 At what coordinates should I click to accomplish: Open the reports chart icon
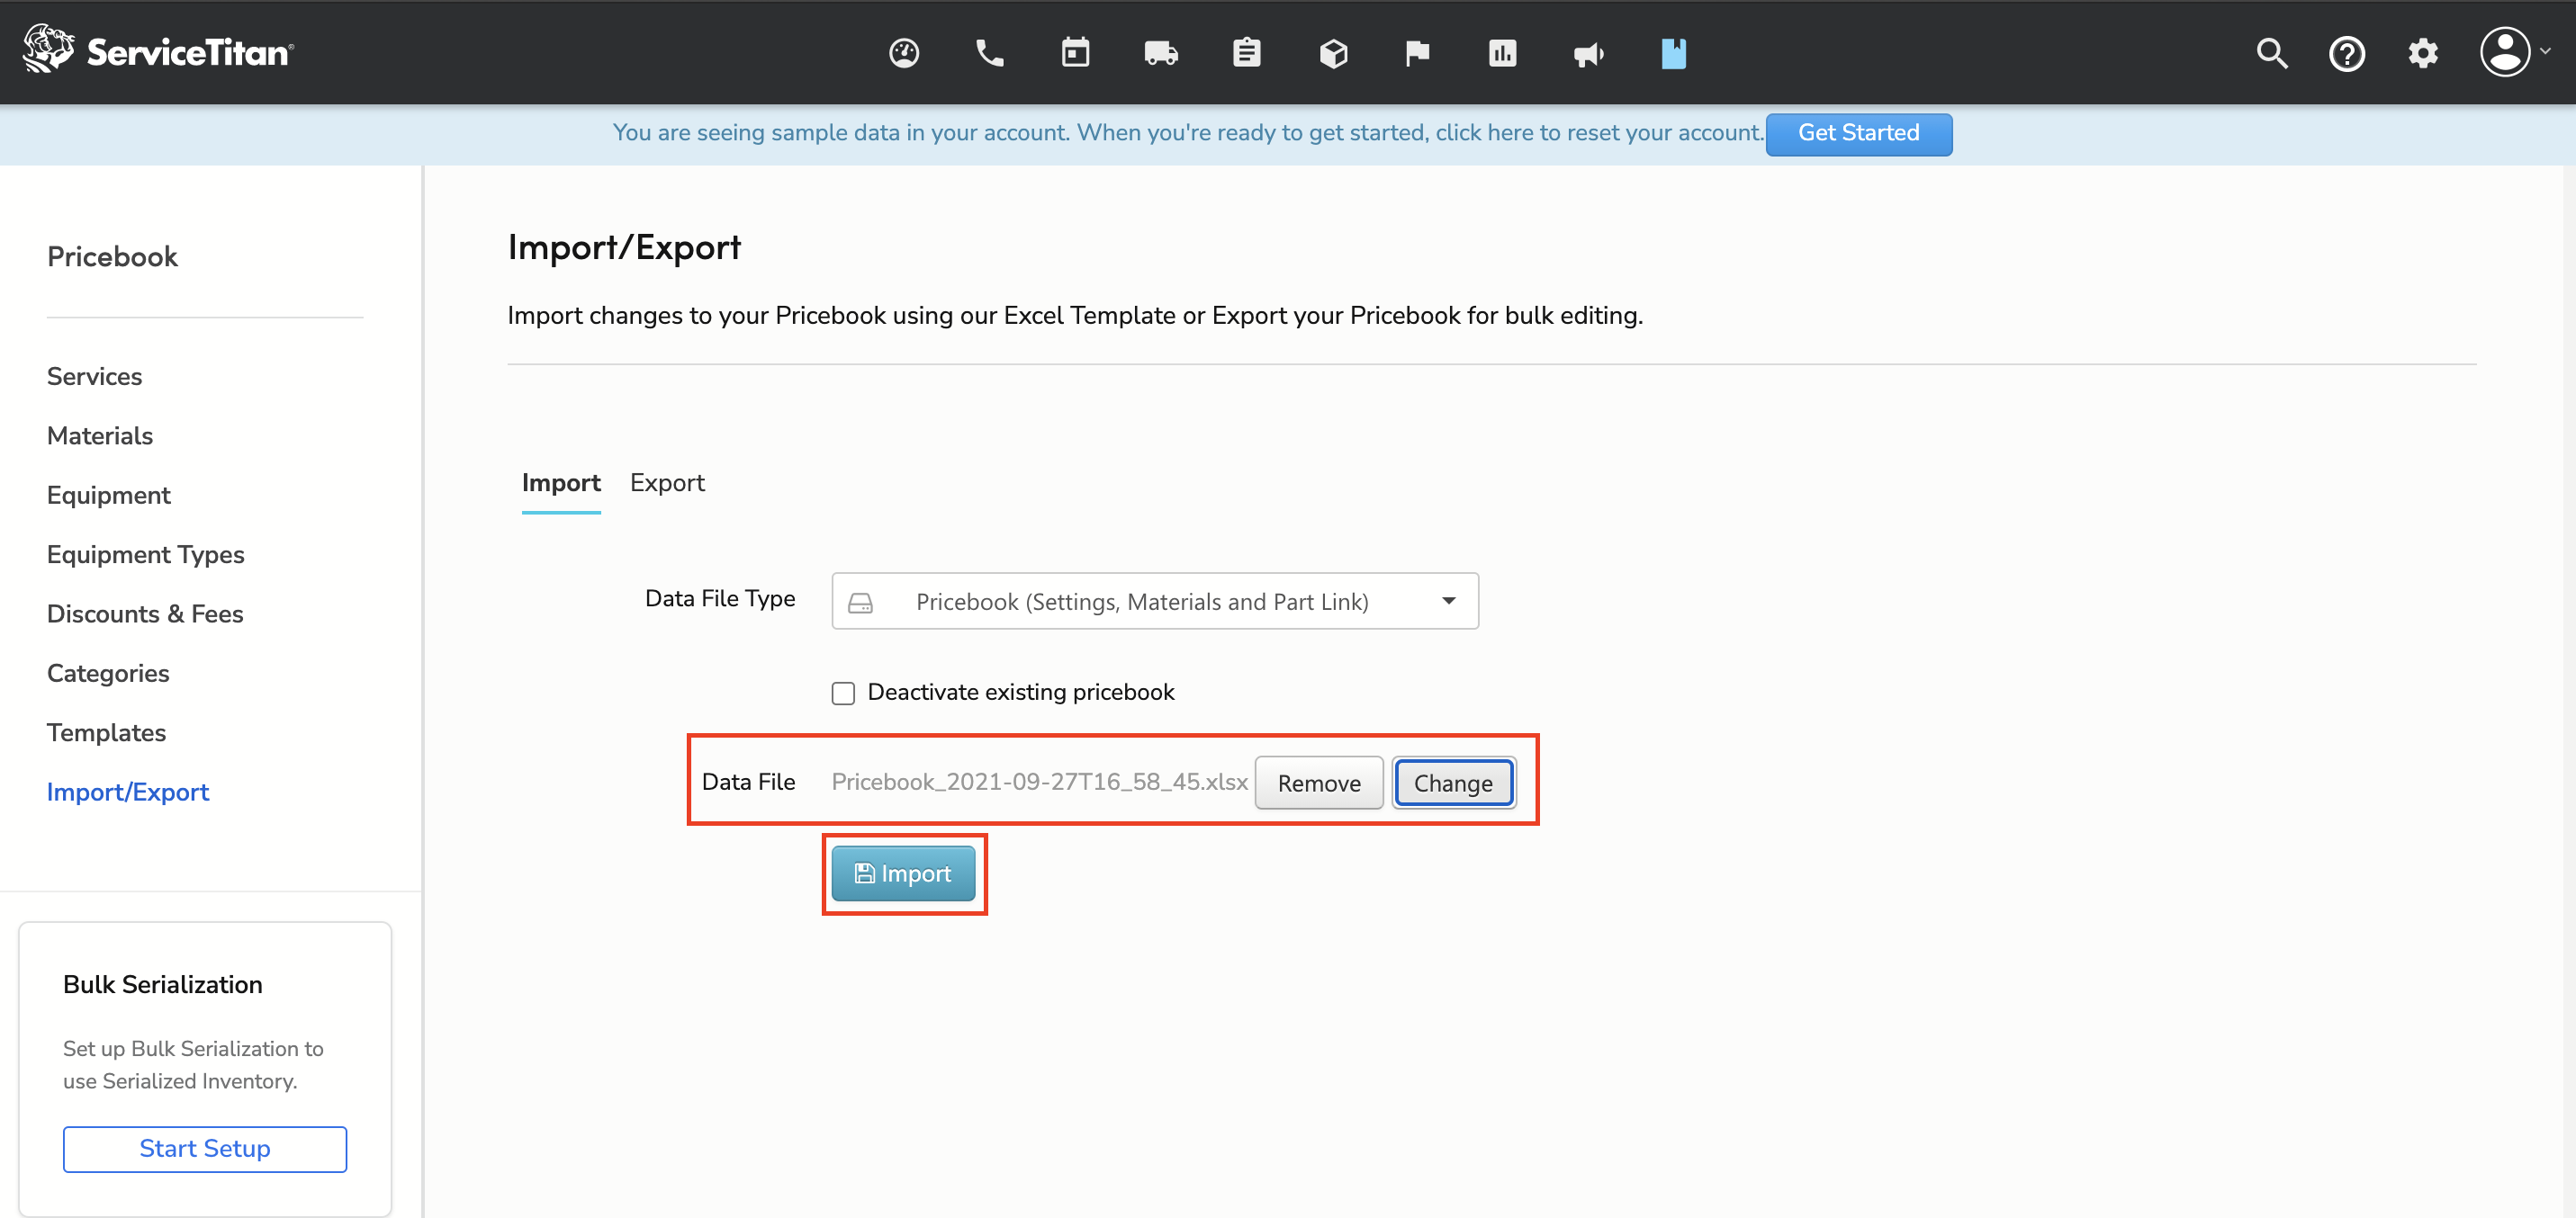click(1502, 53)
